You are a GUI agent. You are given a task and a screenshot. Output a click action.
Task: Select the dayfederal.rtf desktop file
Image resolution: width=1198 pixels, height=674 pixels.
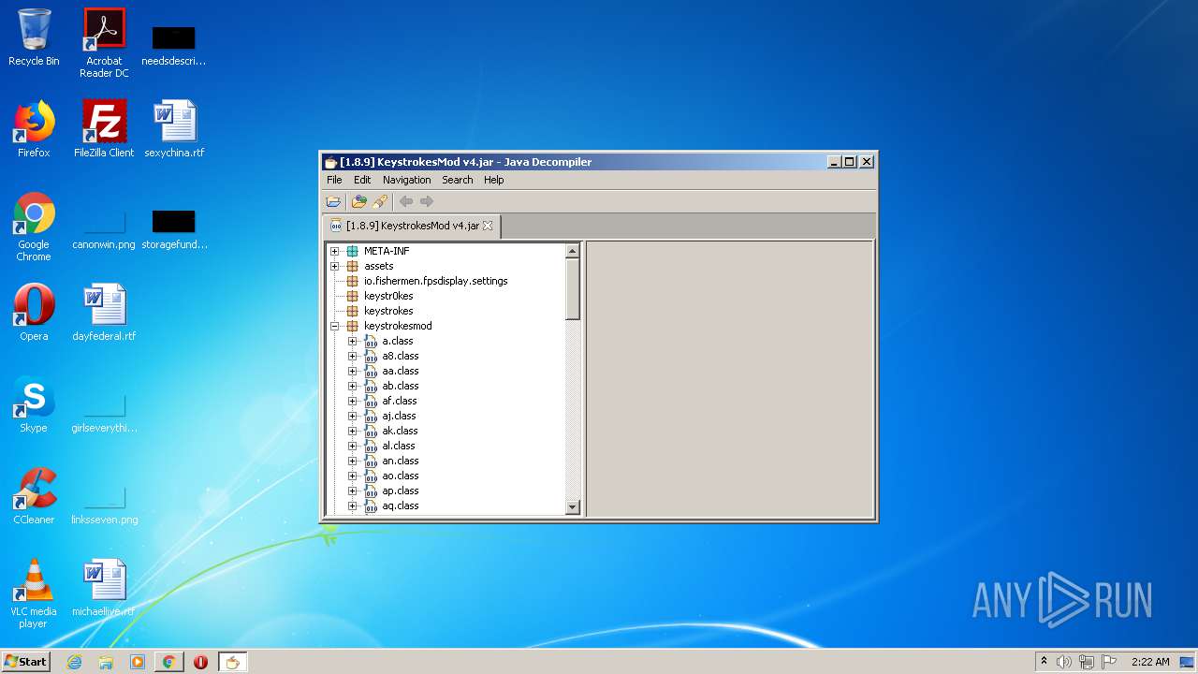(x=104, y=313)
